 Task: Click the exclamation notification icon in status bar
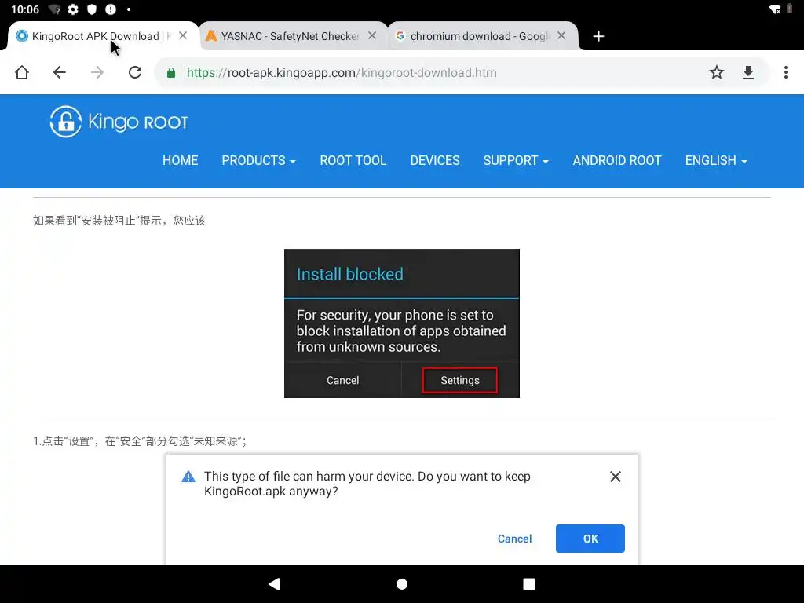click(x=110, y=9)
